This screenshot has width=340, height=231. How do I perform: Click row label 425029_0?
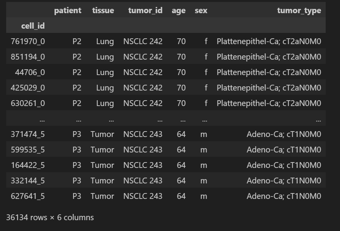click(28, 88)
